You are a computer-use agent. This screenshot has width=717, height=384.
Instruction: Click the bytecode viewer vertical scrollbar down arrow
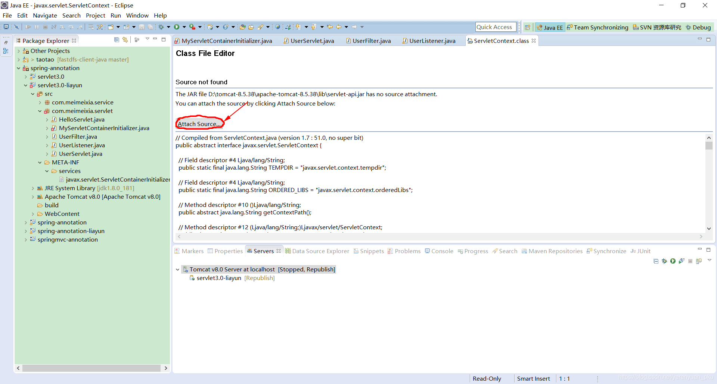click(x=709, y=229)
